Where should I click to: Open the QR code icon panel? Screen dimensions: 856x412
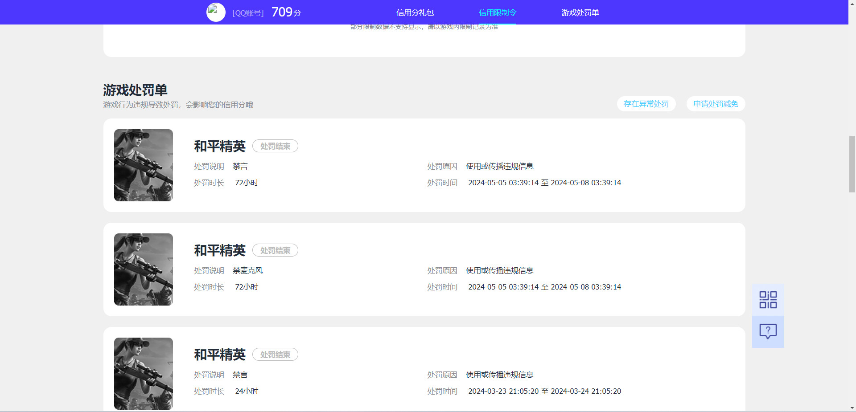click(x=768, y=300)
